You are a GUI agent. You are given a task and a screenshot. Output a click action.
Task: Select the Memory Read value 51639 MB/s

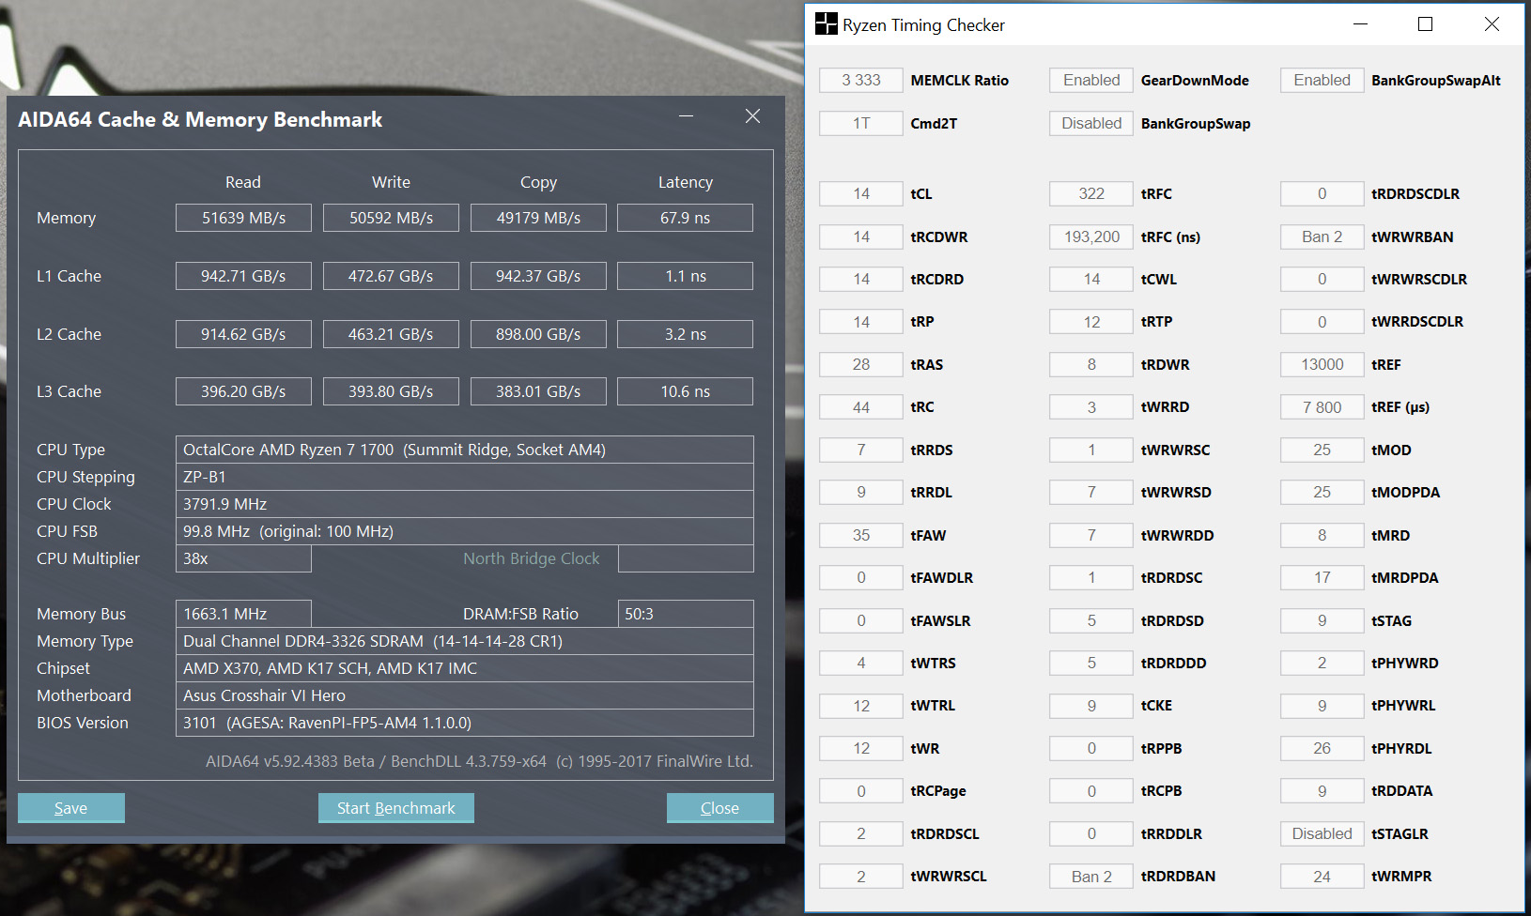243,218
